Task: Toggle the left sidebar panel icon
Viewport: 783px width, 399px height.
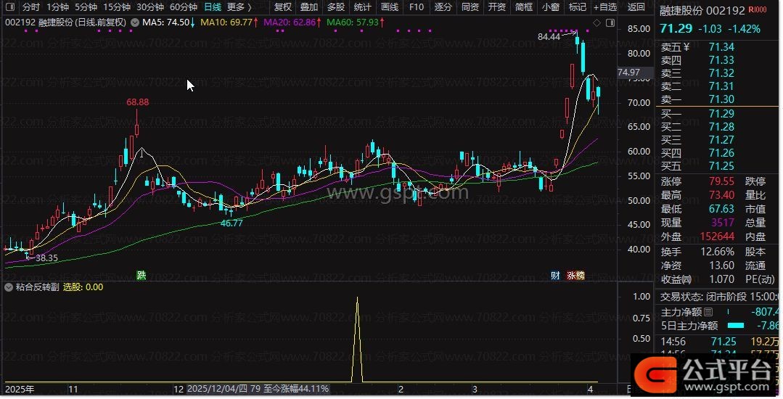Action: point(10,7)
